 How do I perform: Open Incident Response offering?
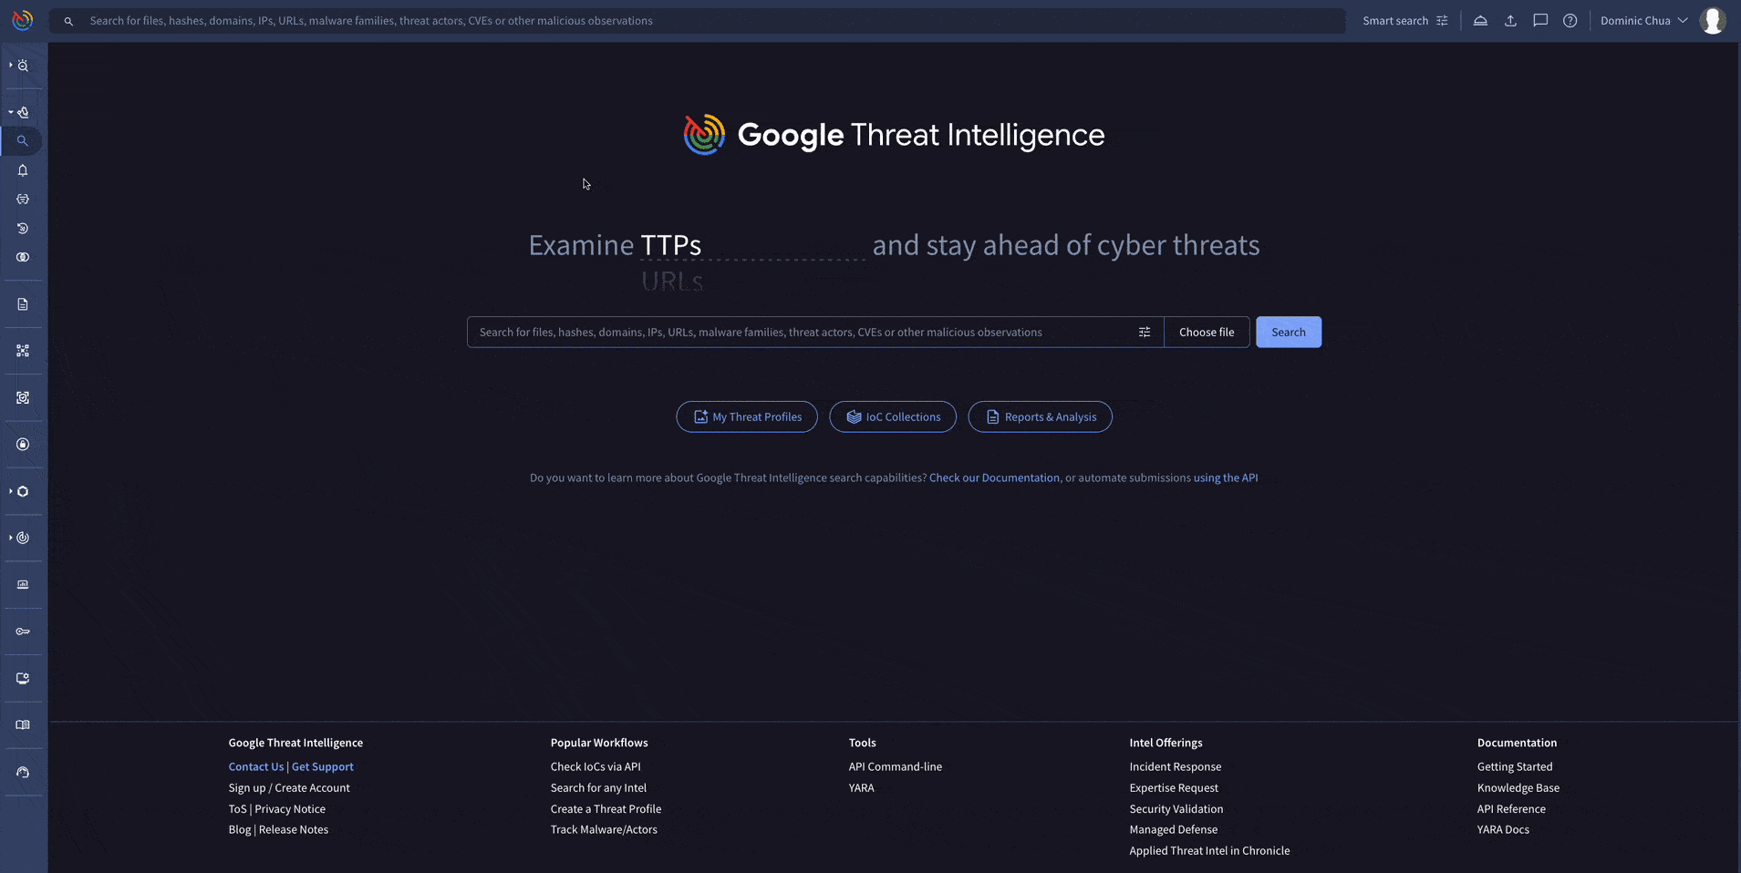(1175, 767)
